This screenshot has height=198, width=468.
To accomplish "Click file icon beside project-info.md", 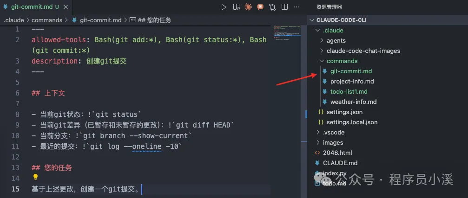I will click(x=325, y=81).
